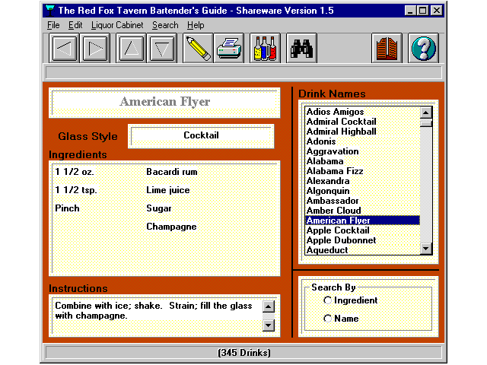The height and width of the screenshot is (365, 487).
Task: Click the Cocktail glass style field
Action: point(202,136)
